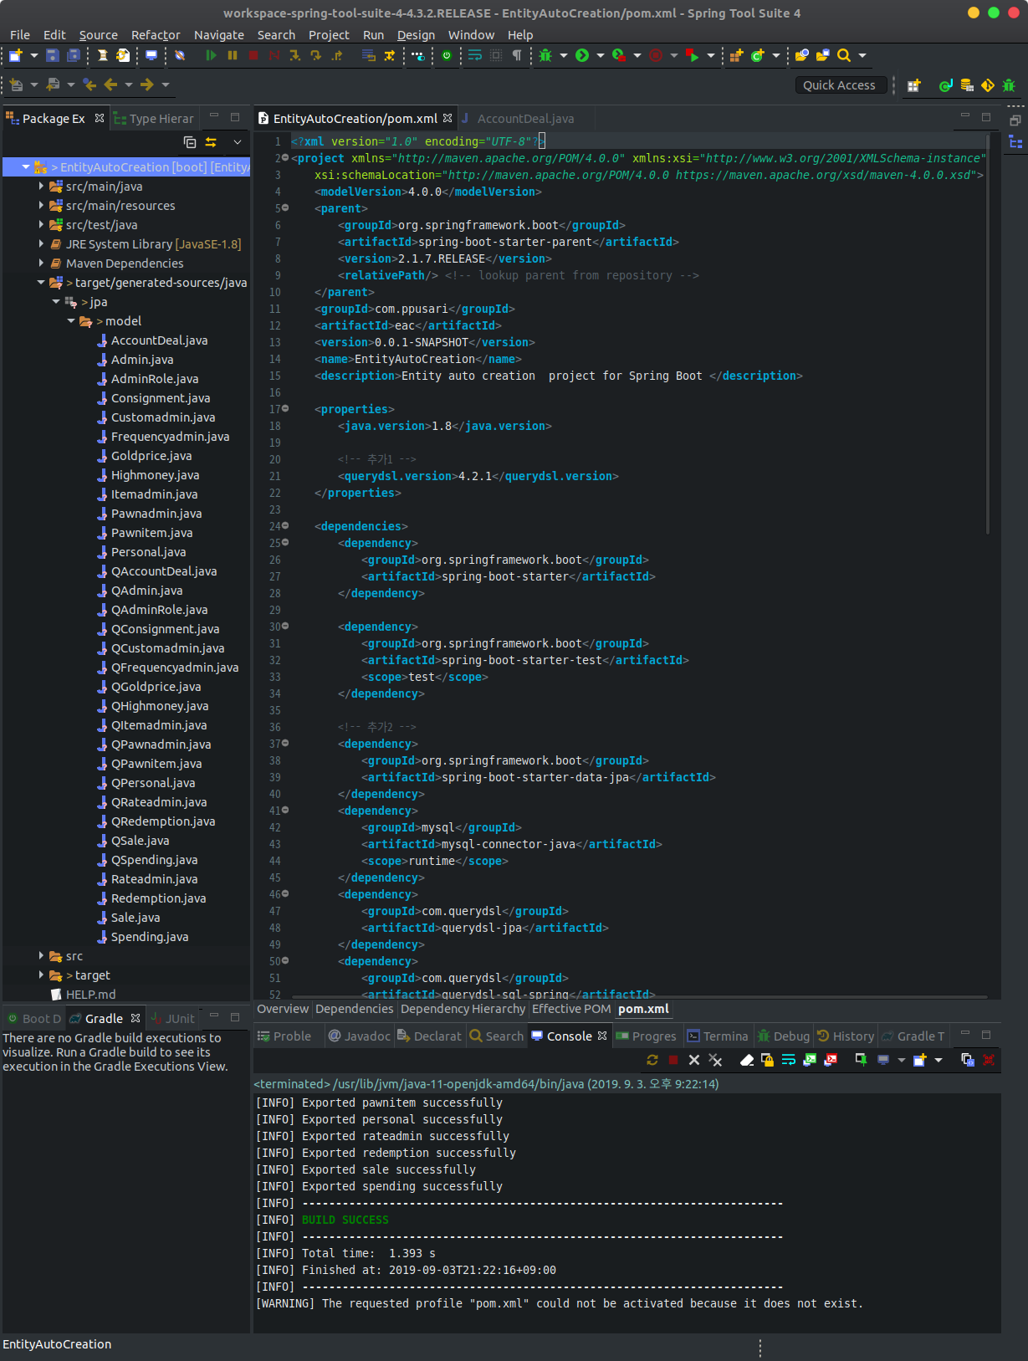Open QSale.java in the model package
This screenshot has height=1361, width=1028.
pos(140,841)
